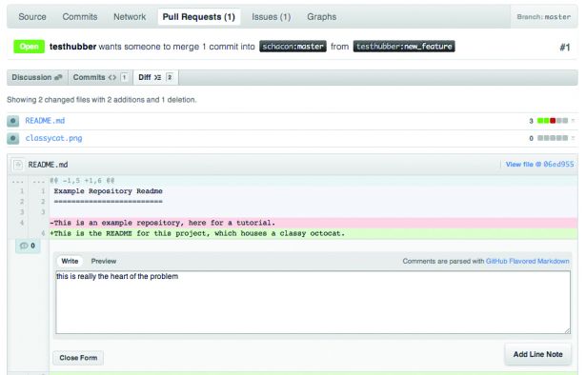Click the modified file icon beside classycat.png
Screen dimensions: 586x375
[x=13, y=138]
